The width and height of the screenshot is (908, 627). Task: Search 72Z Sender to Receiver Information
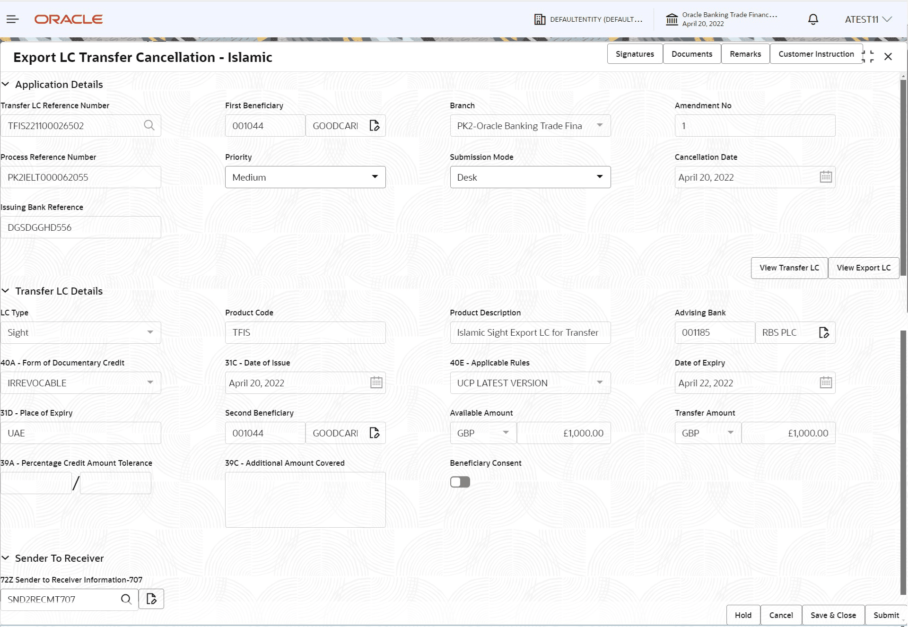[126, 599]
